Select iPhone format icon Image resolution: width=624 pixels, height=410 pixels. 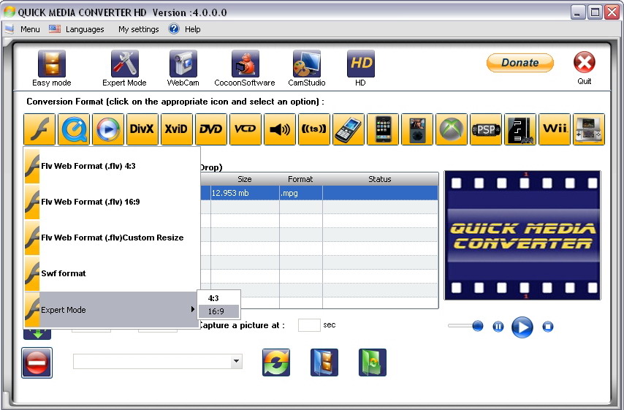click(382, 129)
